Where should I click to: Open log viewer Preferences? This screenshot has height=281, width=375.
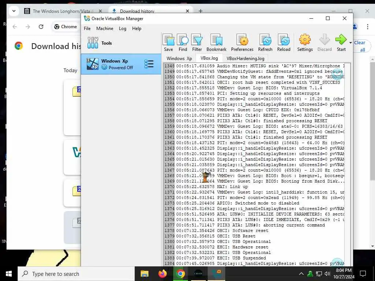tap(242, 43)
